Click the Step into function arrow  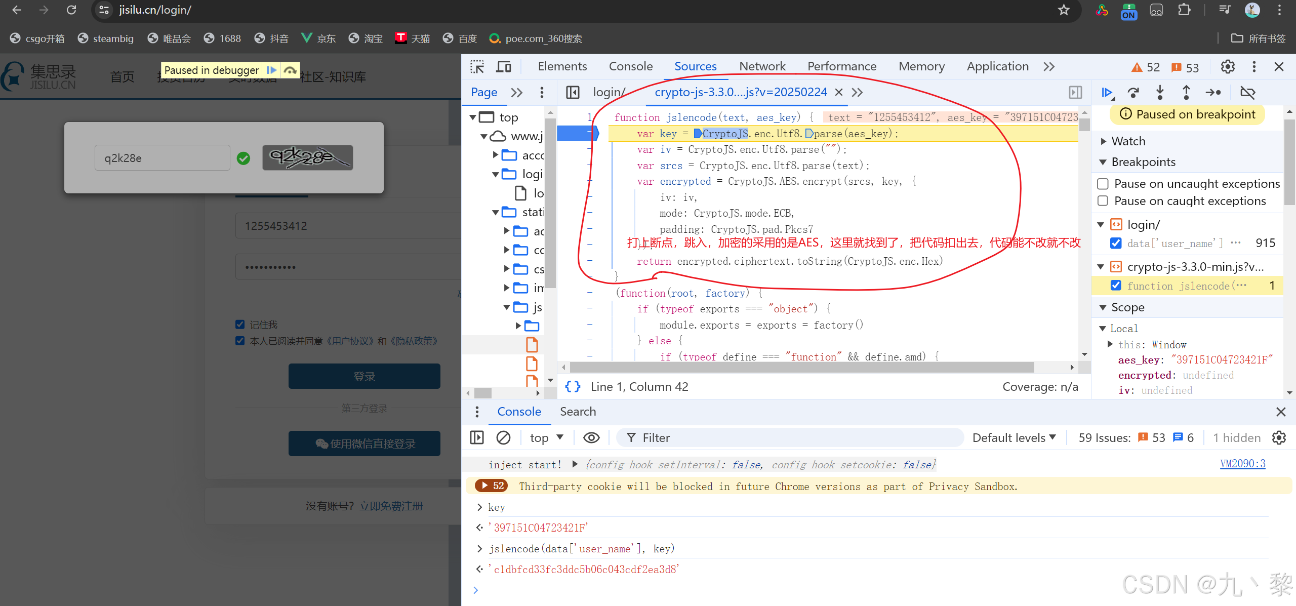click(x=1160, y=93)
